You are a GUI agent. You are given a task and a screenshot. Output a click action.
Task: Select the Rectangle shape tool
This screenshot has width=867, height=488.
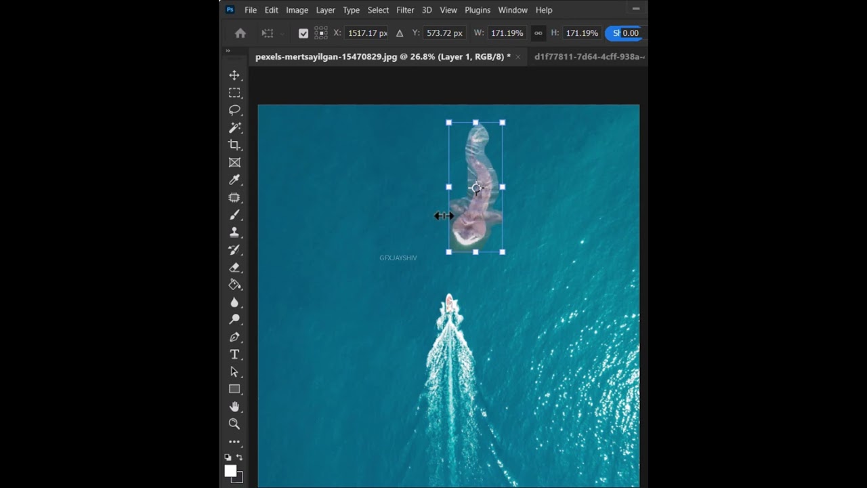pyautogui.click(x=234, y=389)
